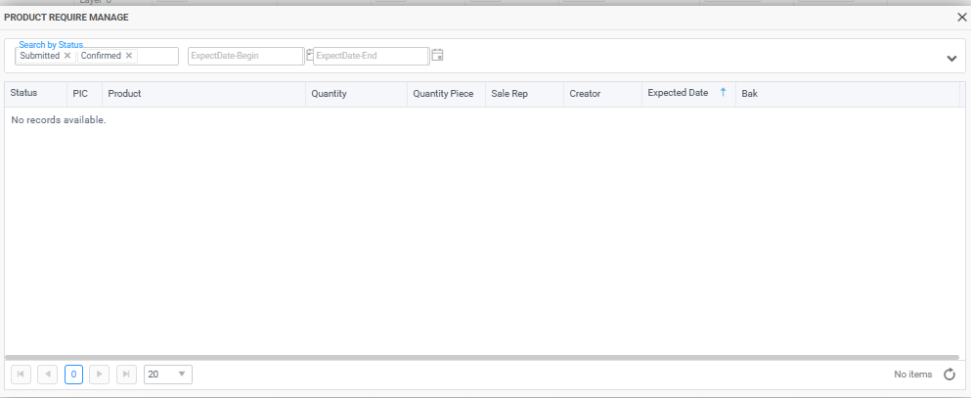Screen dimensions: 971x398
Task: Expand the search filter panel chevron
Action: coord(951,59)
